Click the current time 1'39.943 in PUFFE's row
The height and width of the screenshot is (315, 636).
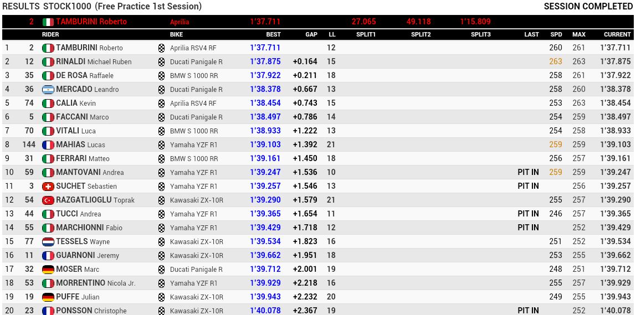coord(616,297)
